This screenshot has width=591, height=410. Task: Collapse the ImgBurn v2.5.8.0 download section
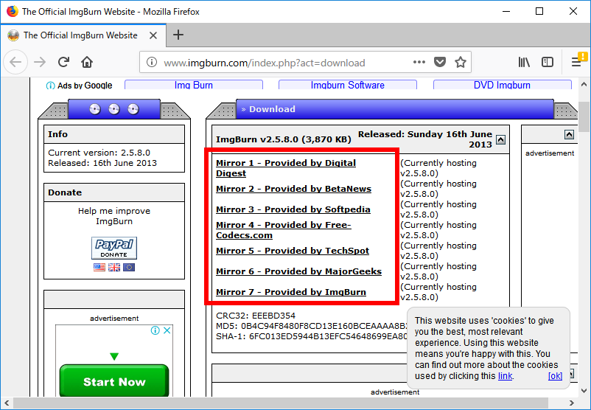coord(500,139)
